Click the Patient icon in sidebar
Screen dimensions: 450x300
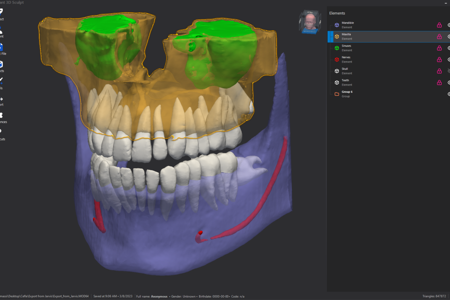tap(1, 30)
